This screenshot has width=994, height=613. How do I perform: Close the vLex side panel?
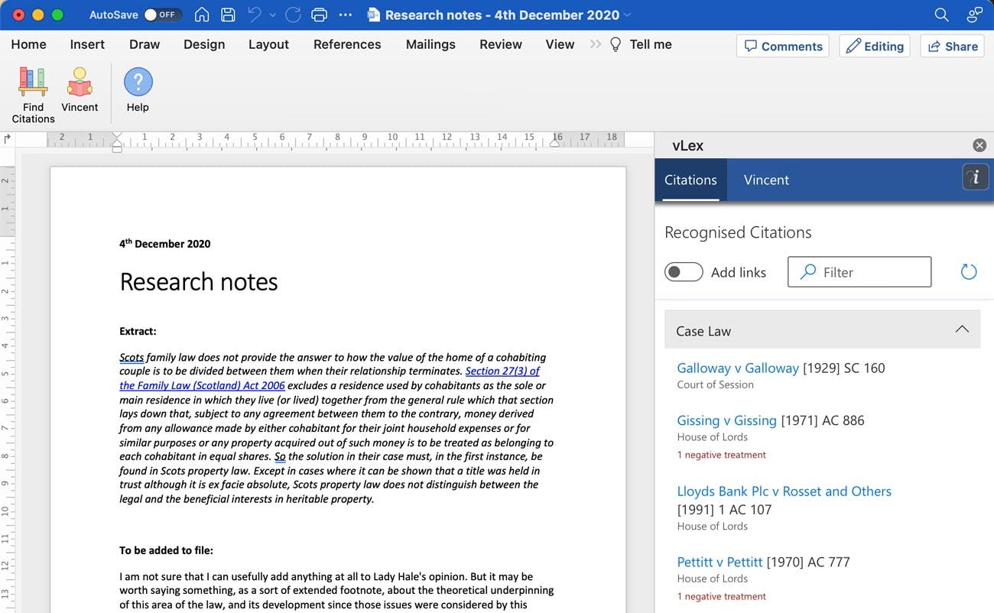coord(979,145)
